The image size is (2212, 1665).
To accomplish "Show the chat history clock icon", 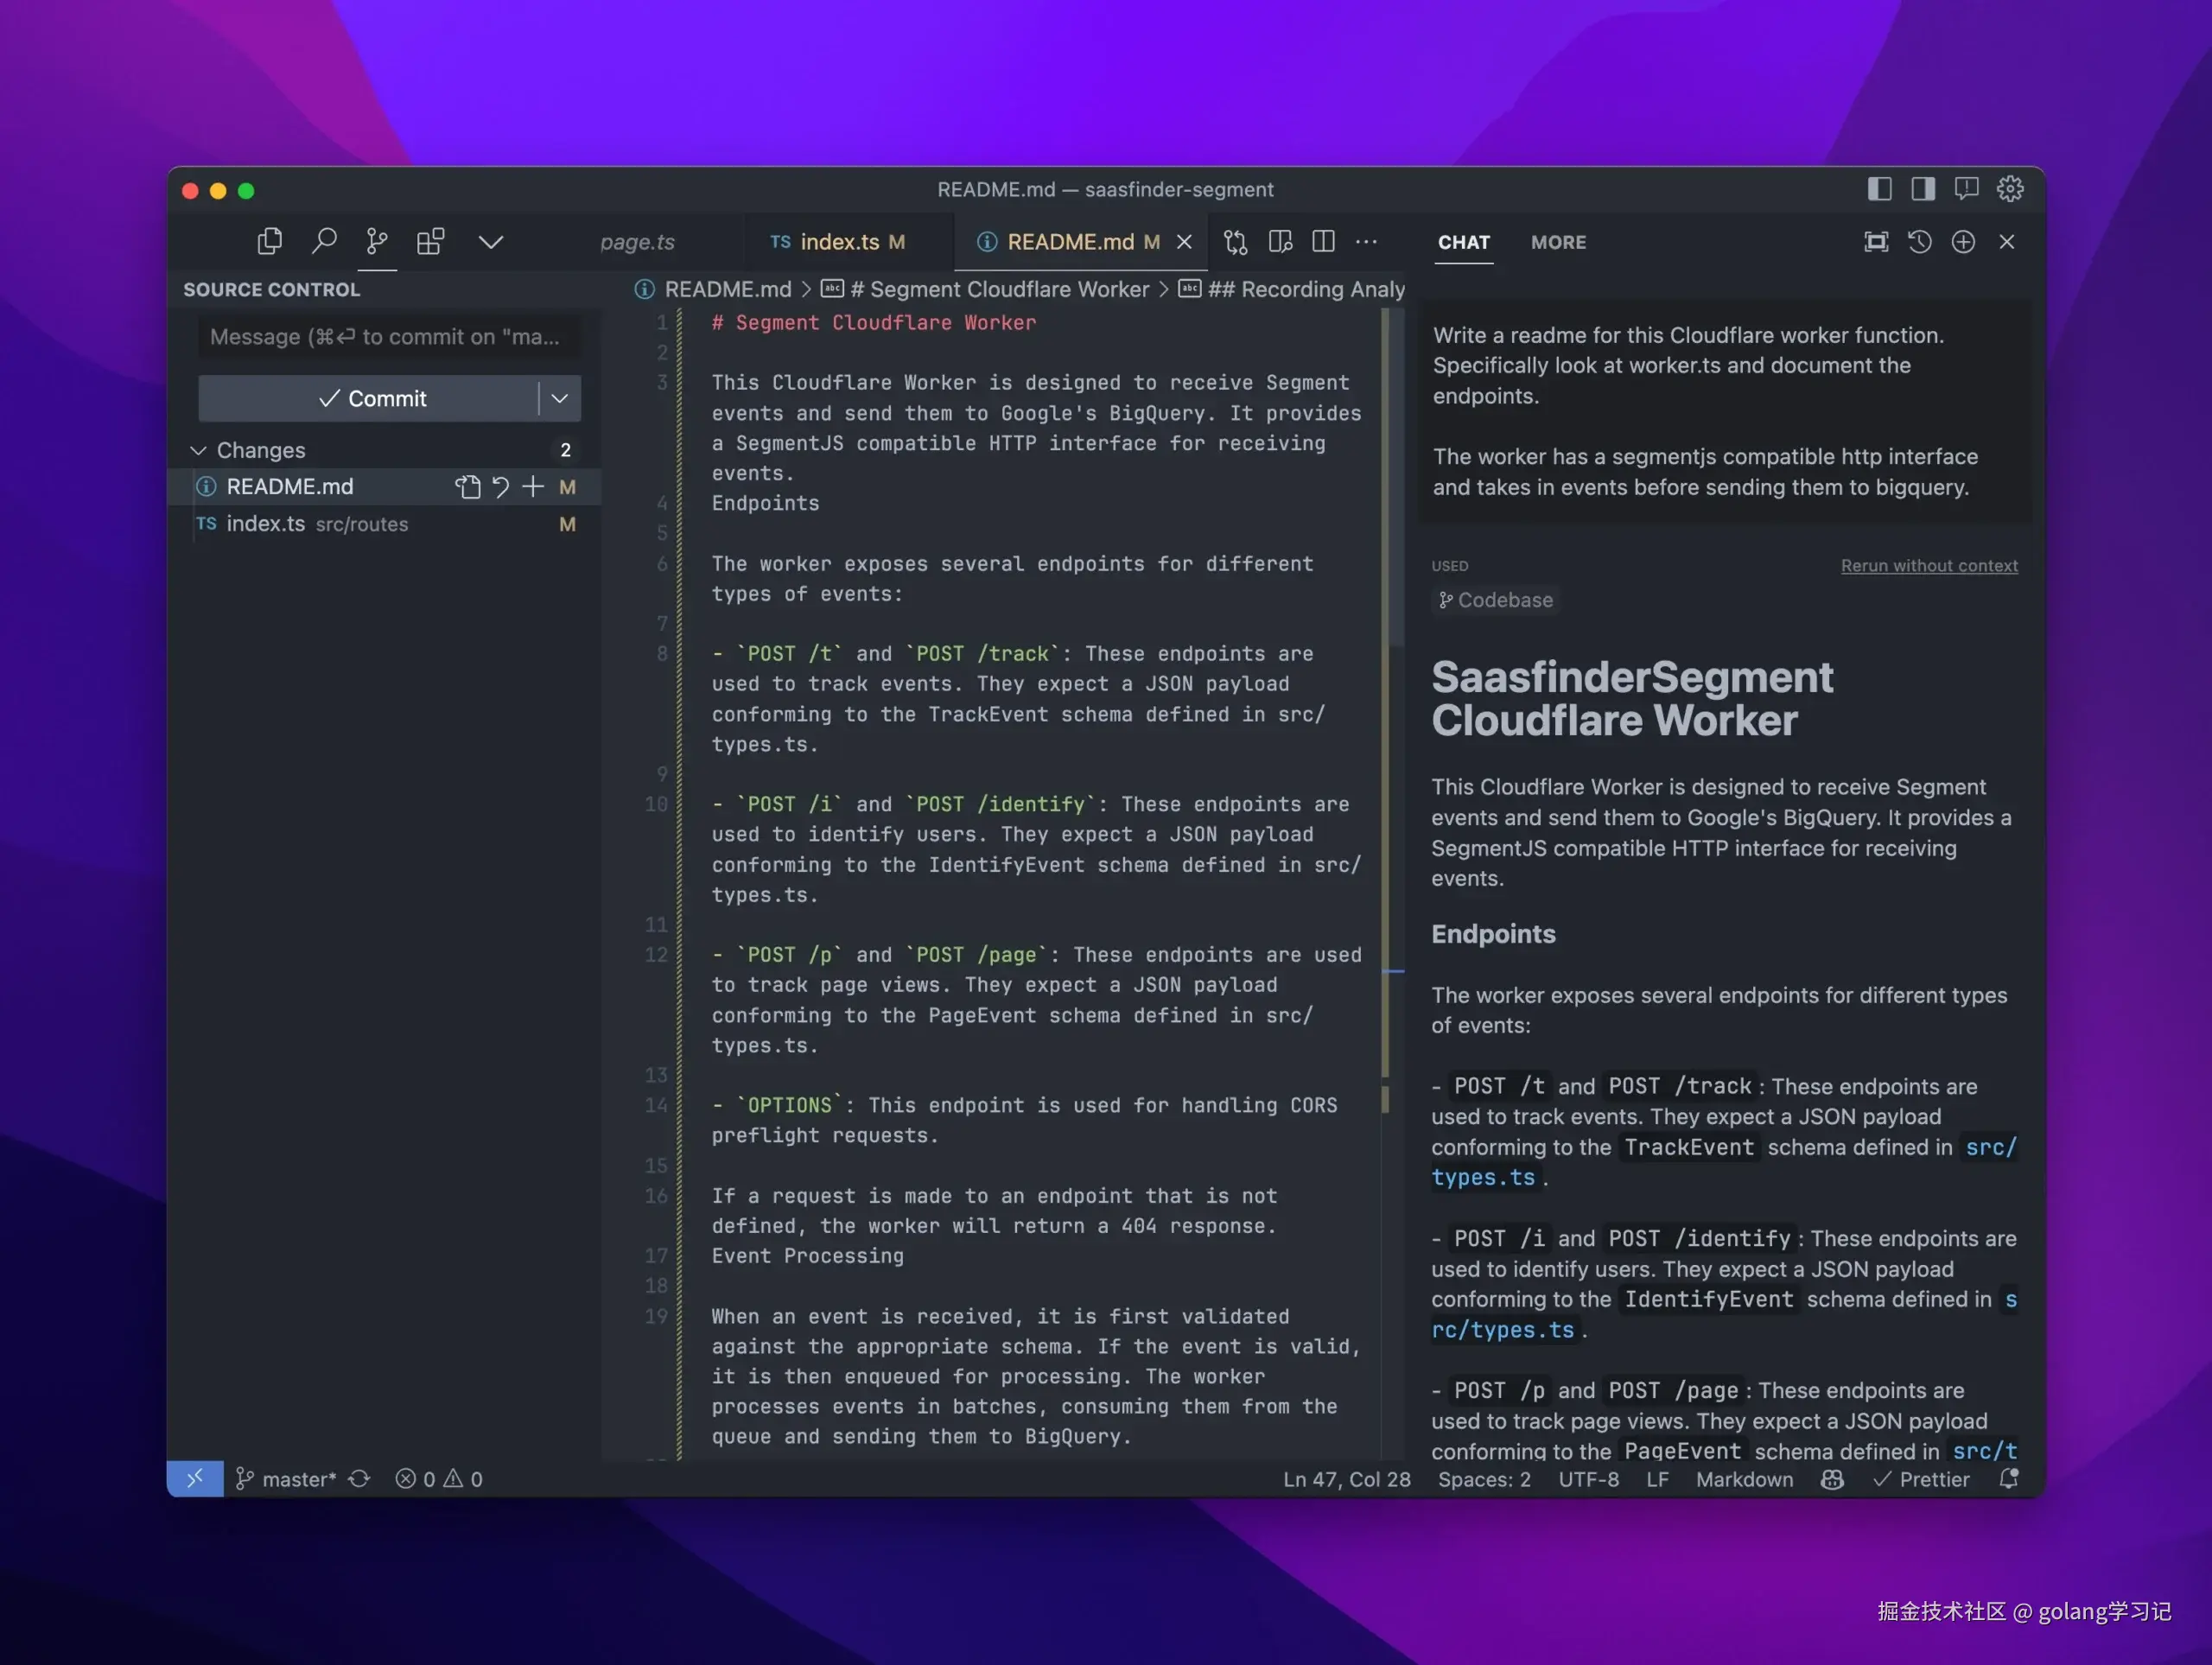I will point(1919,242).
